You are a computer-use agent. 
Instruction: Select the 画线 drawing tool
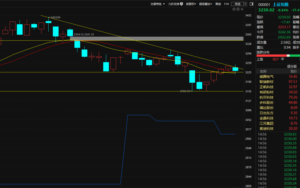click(x=218, y=4)
